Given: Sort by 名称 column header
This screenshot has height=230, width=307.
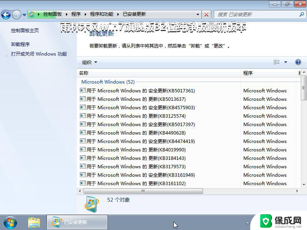Looking at the screenshot, I should tap(159, 73).
